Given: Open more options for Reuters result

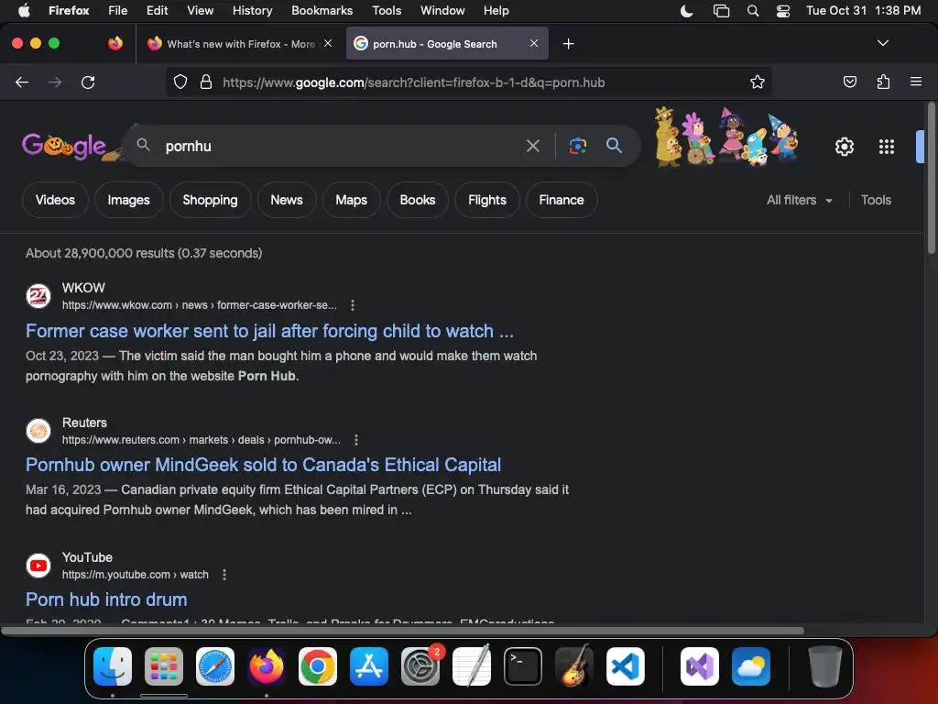Looking at the screenshot, I should [356, 440].
